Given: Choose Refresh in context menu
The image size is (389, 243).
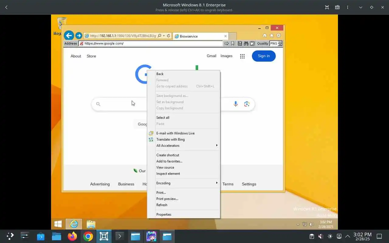Looking at the screenshot, I should click(162, 205).
